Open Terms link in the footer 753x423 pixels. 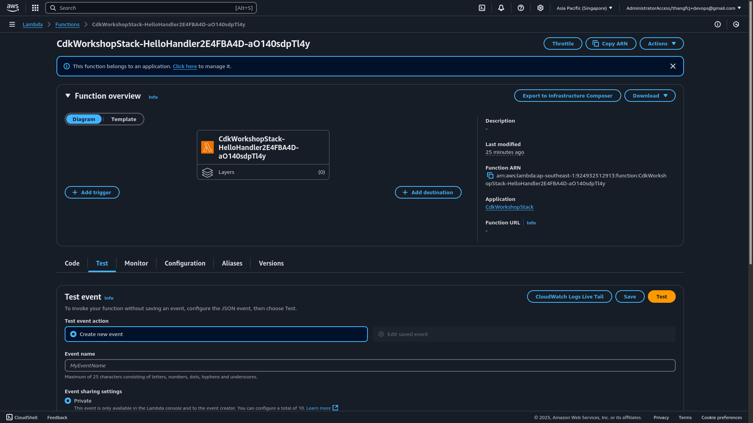click(685, 417)
